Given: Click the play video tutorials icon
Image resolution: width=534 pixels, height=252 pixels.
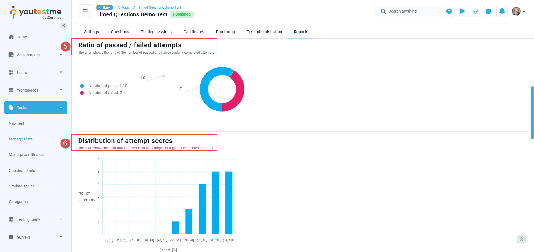Looking at the screenshot, I should coord(462,11).
